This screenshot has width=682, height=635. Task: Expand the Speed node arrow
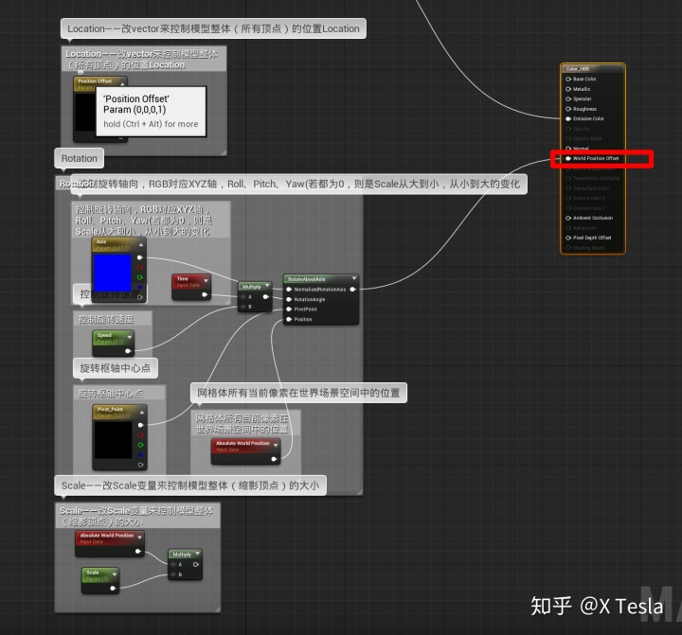pyautogui.click(x=129, y=337)
